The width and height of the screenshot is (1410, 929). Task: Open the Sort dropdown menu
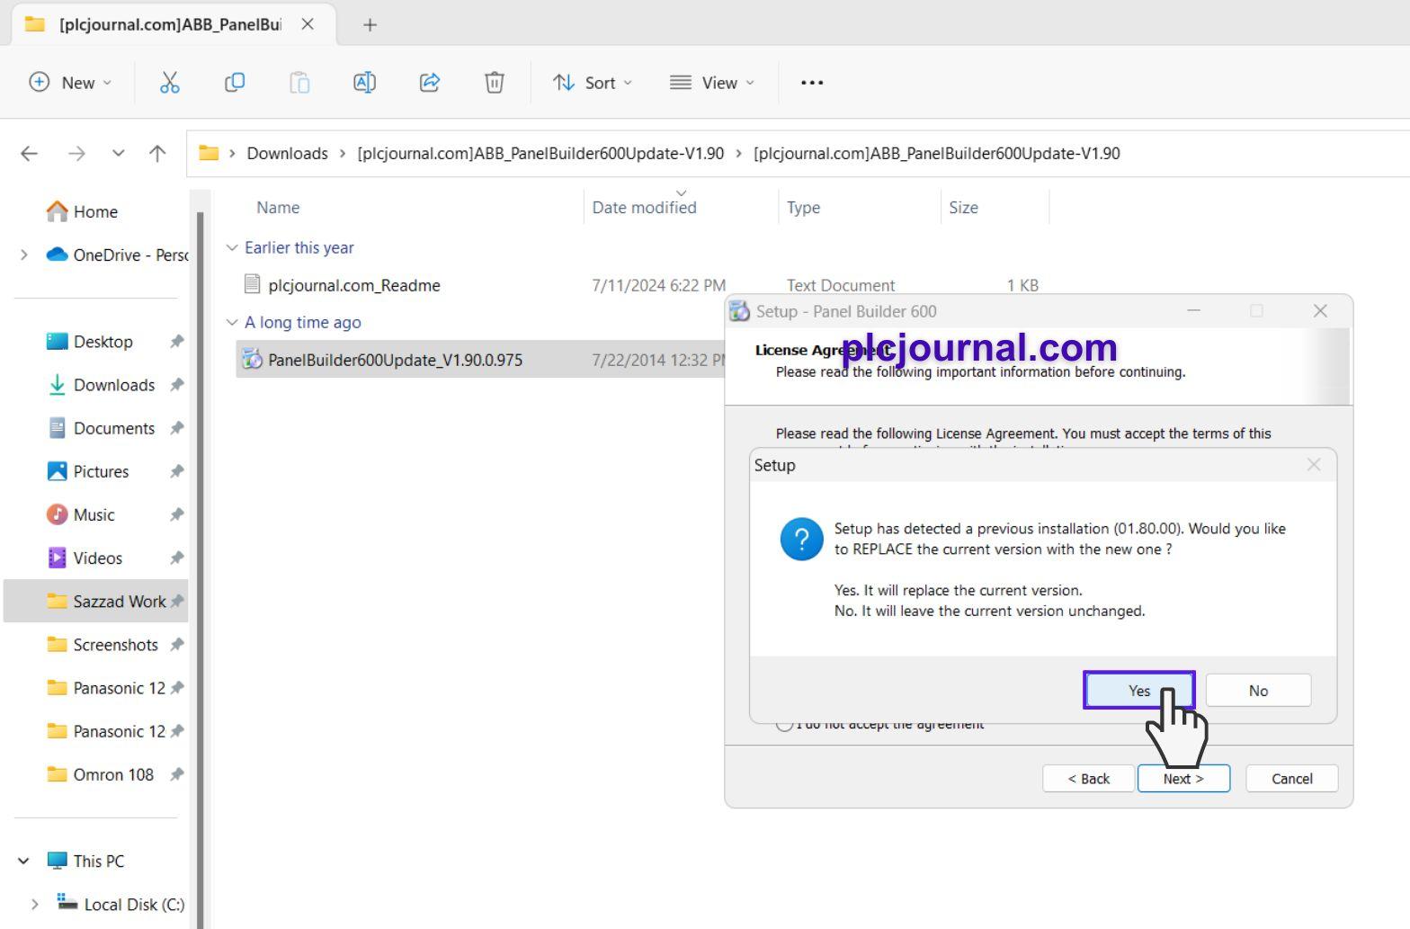point(592,83)
